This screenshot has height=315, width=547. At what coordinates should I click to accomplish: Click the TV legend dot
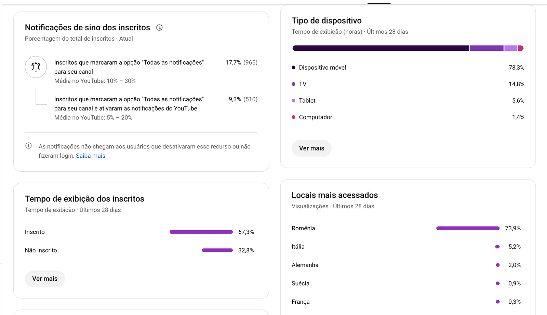[293, 84]
